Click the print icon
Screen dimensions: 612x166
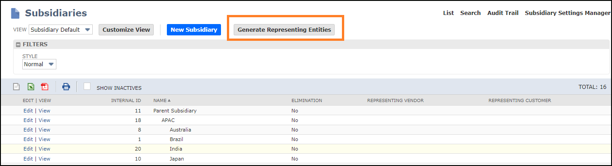(x=66, y=87)
